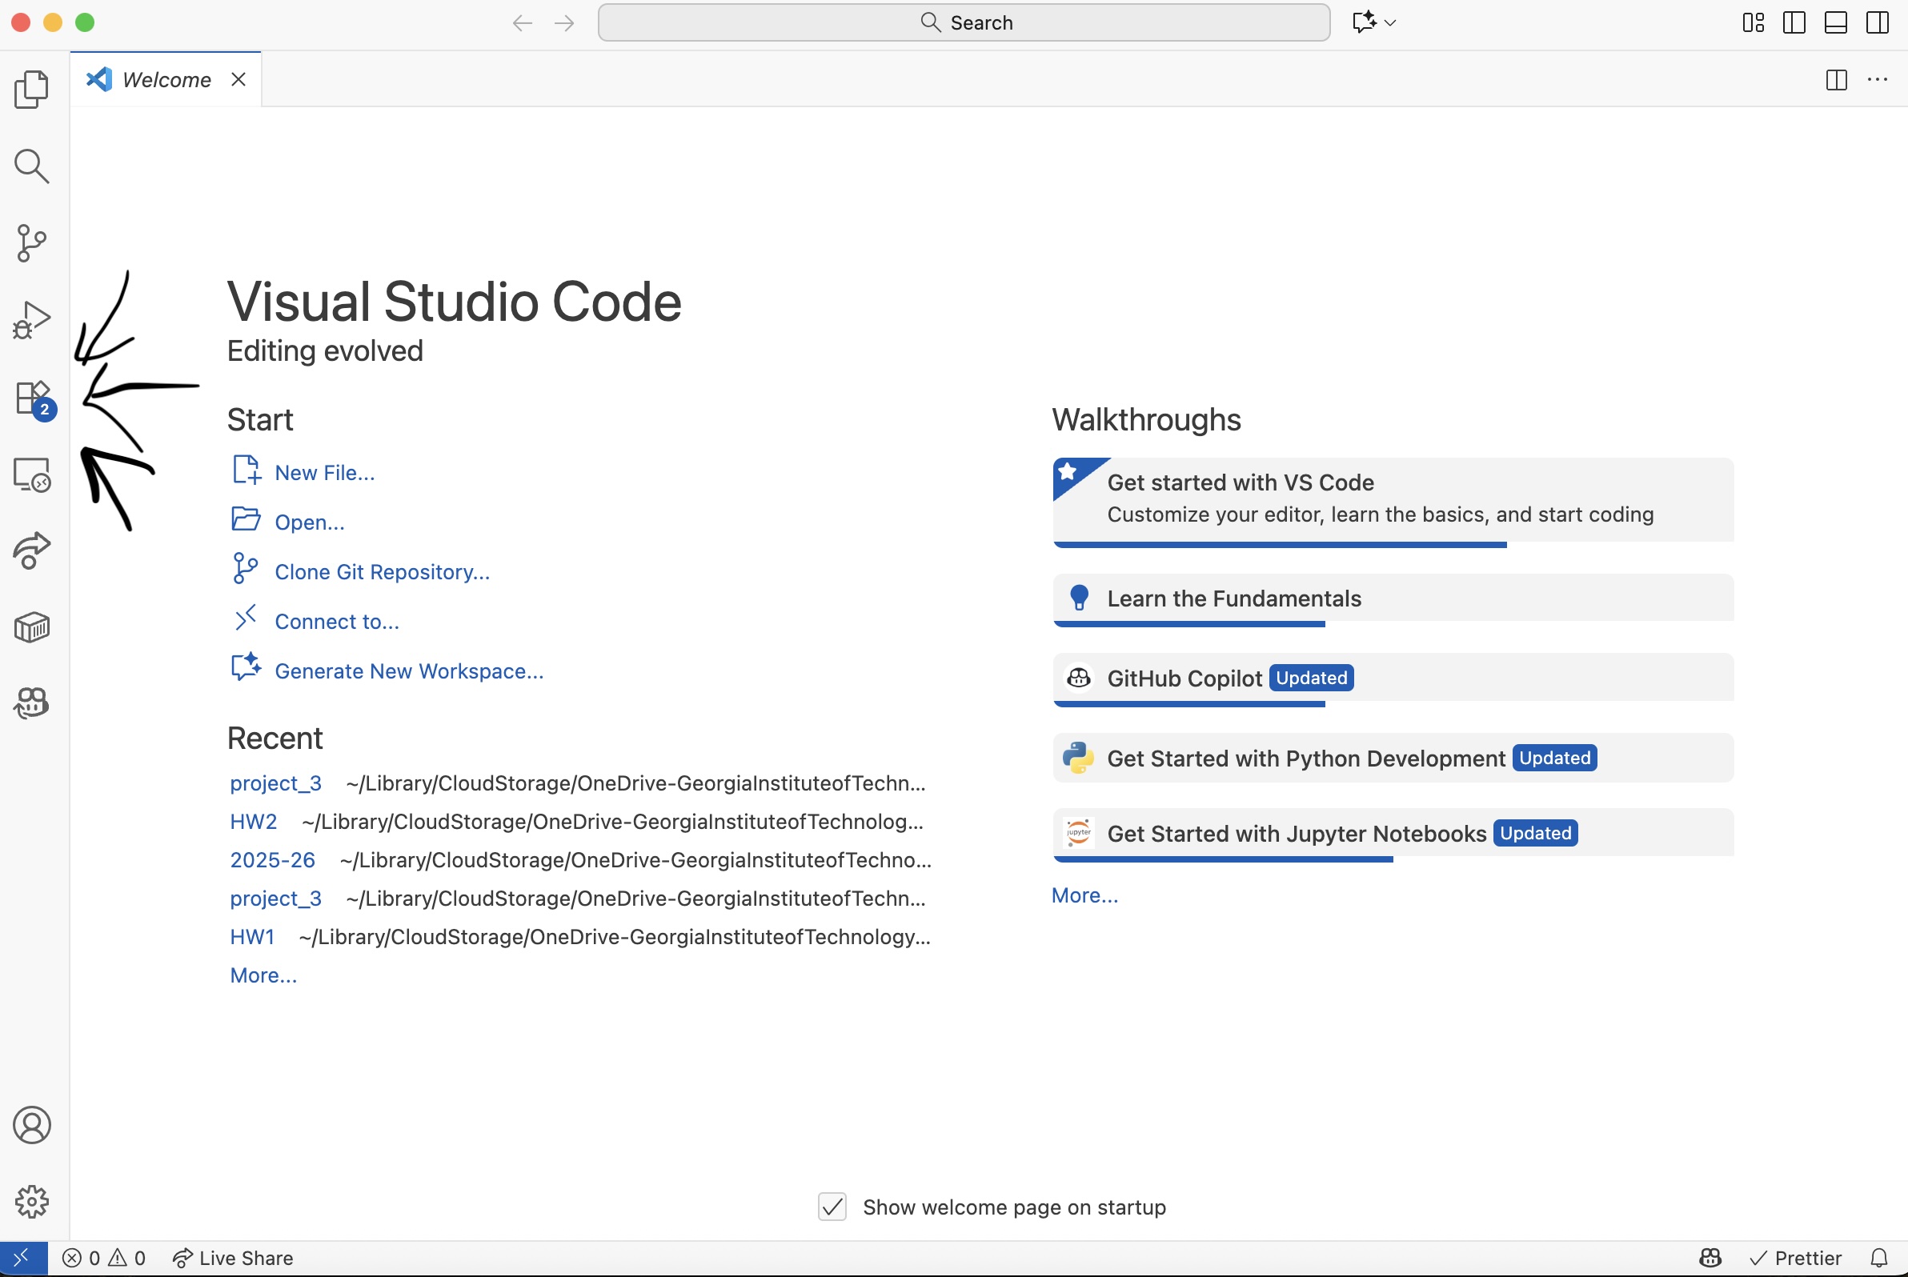Click the Prettier status bar item

pos(1796,1259)
